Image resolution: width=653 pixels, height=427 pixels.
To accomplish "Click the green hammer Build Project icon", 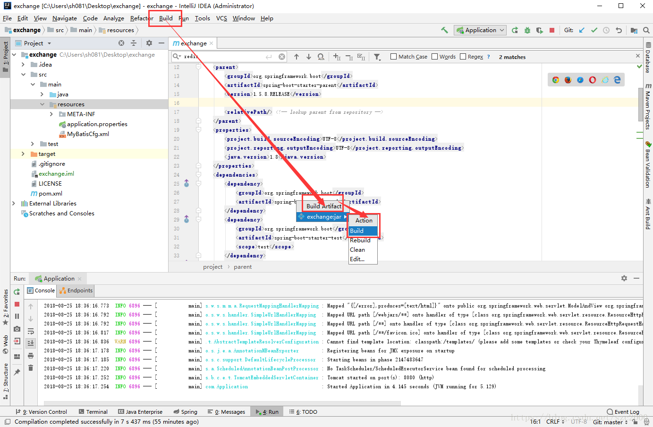I will point(444,30).
